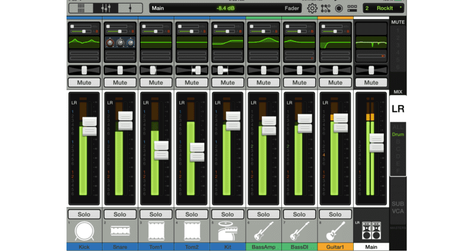Solo the BassDI channel
457x252 pixels.
pyautogui.click(x=299, y=215)
